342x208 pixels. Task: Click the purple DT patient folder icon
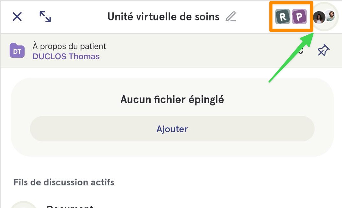17,50
